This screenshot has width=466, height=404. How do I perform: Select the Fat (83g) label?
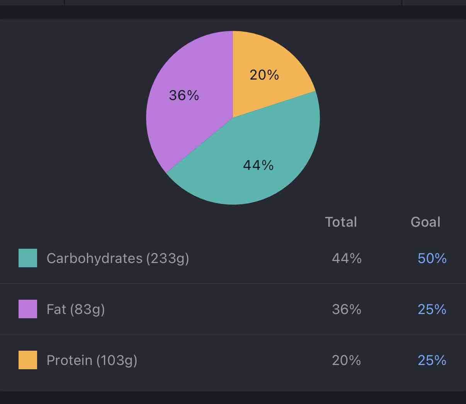[x=76, y=309]
